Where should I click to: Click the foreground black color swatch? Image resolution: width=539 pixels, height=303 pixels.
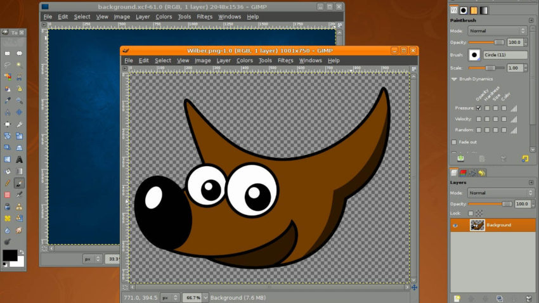[x=10, y=255]
